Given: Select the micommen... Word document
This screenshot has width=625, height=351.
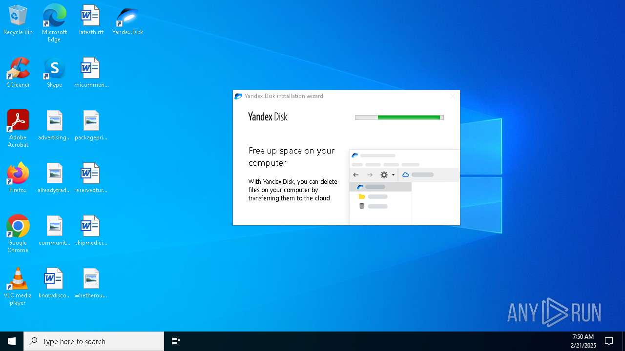Looking at the screenshot, I should 91,73.
